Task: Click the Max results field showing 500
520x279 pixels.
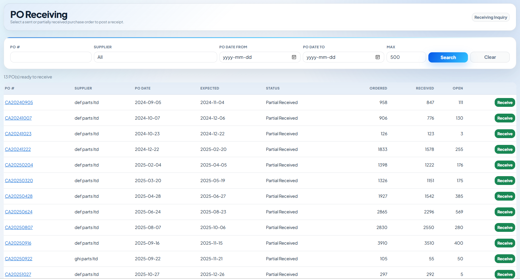Action: [x=406, y=57]
